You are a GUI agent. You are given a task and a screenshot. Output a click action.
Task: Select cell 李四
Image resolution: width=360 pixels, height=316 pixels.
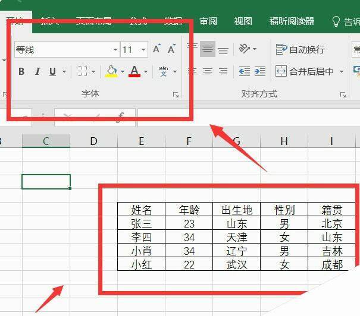click(x=141, y=237)
